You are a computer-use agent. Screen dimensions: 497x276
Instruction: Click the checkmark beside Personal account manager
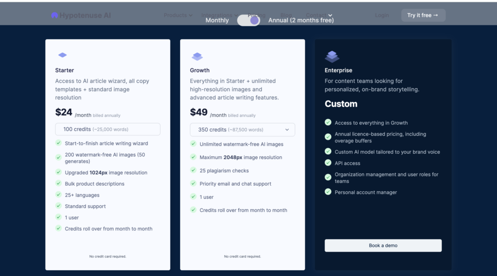click(328, 192)
